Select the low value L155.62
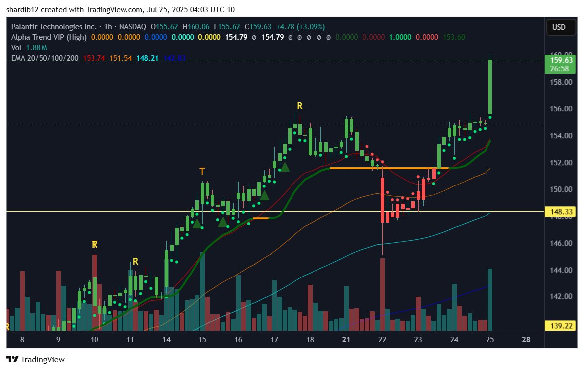This screenshot has height=370, width=584. coord(227,27)
